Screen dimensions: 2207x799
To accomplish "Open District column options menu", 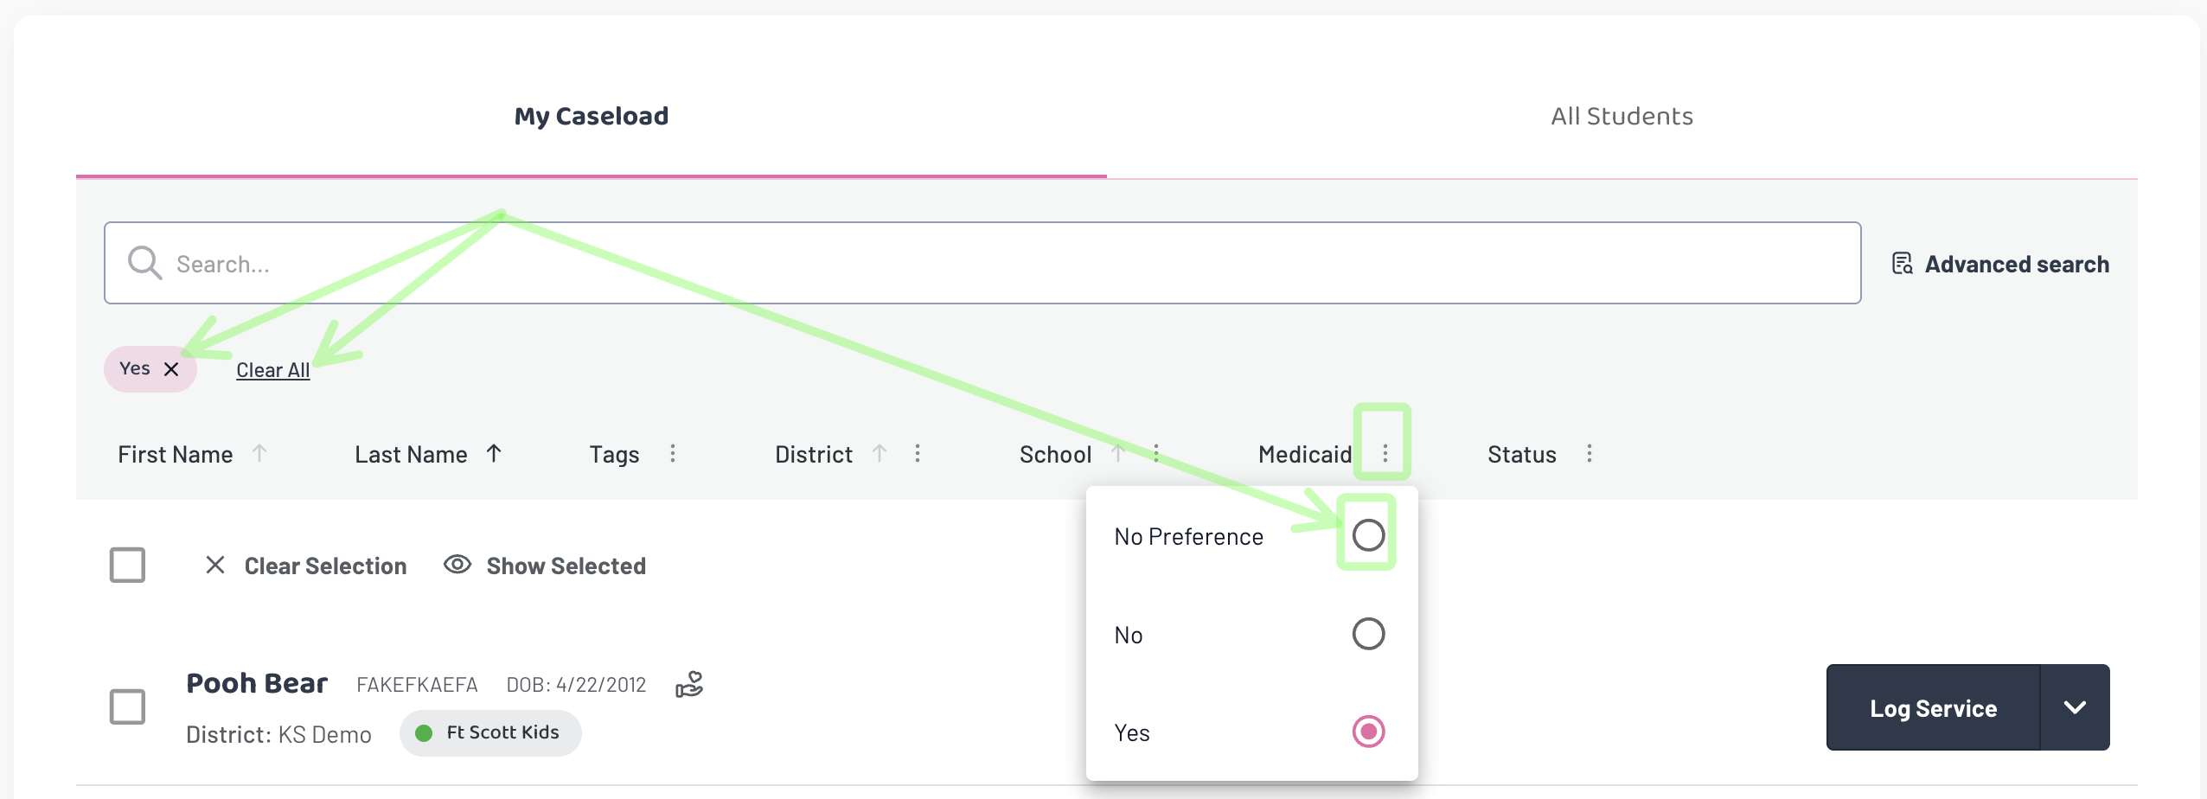I will coord(918,454).
